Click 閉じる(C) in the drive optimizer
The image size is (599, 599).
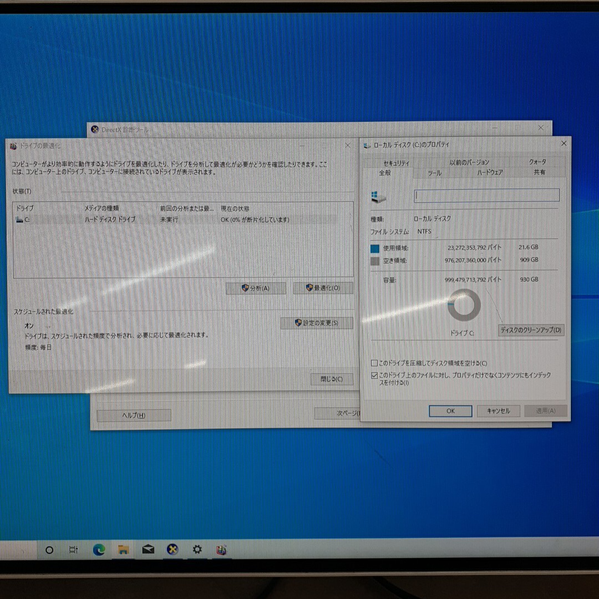(332, 379)
